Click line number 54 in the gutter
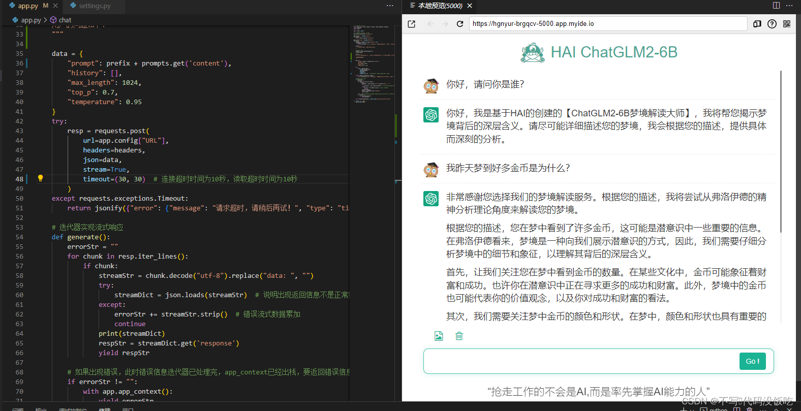Viewport: 801px width, 411px height. 19,237
